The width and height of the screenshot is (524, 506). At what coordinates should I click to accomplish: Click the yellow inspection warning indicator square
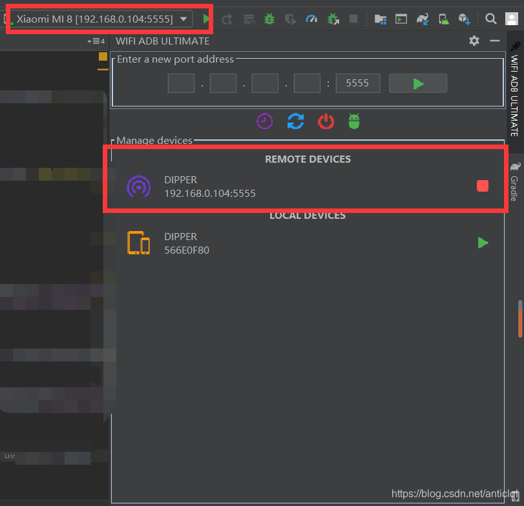103,57
